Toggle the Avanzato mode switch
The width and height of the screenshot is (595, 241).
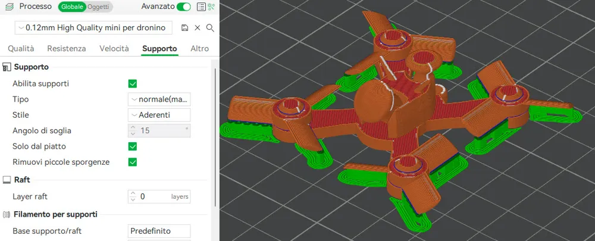184,7
